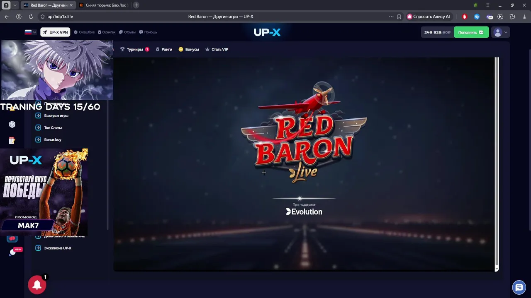Select Эксклюзив UP-X category in sidebar
The width and height of the screenshot is (531, 298).
pyautogui.click(x=54, y=248)
